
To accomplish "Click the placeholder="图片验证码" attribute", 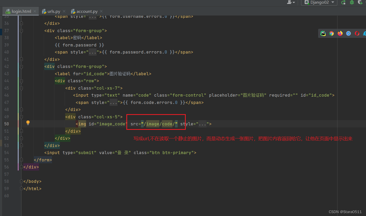I will pos(238,95).
